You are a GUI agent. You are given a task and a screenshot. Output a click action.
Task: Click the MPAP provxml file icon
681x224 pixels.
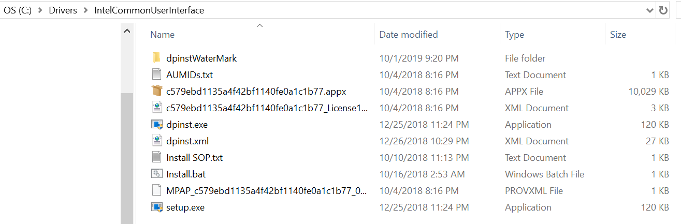click(x=157, y=190)
